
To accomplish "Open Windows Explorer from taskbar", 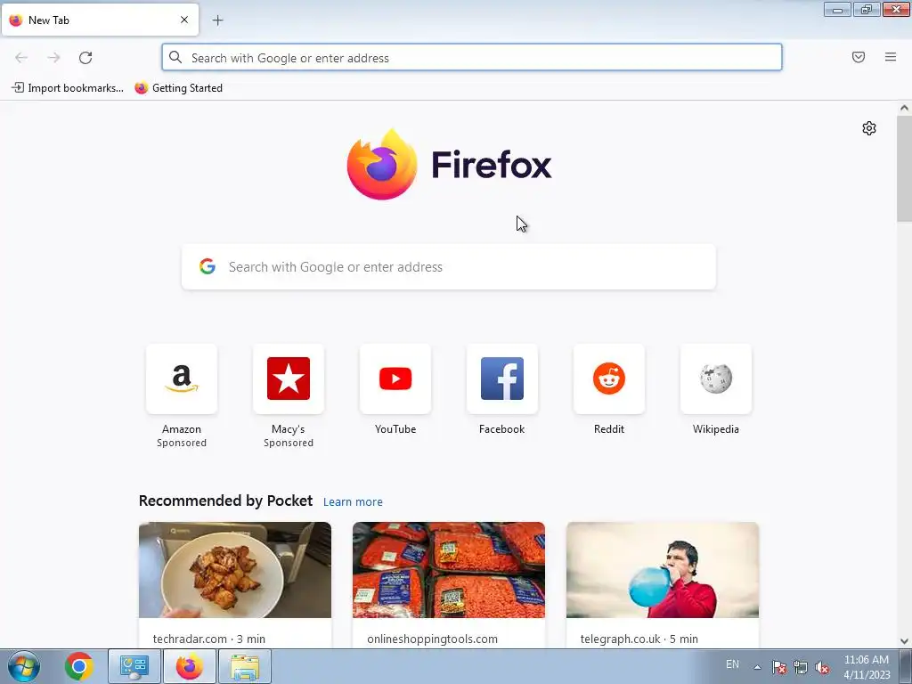I will point(245,666).
